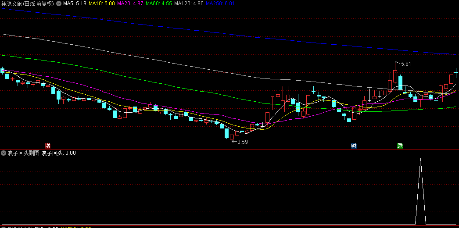459x228 pixels.
Task: Expand the 浪子回头副图 indicator dropdown arrow
Action: 4,153
